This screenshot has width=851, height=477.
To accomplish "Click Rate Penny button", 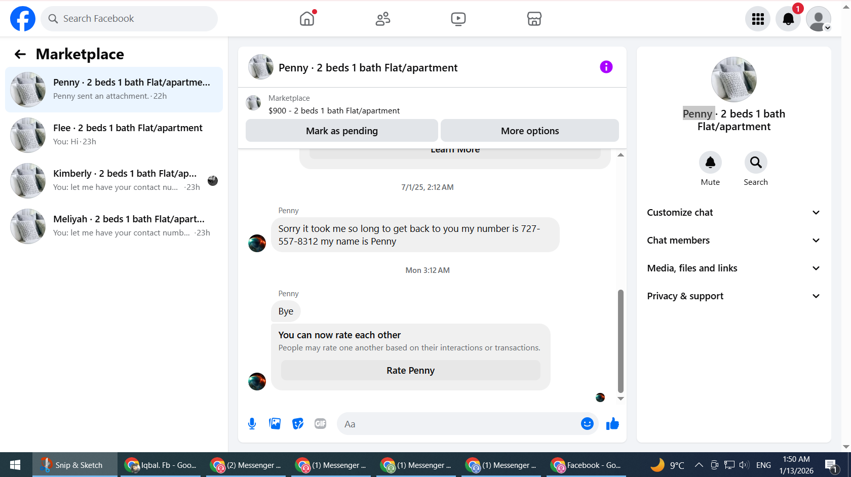I will pyautogui.click(x=411, y=370).
